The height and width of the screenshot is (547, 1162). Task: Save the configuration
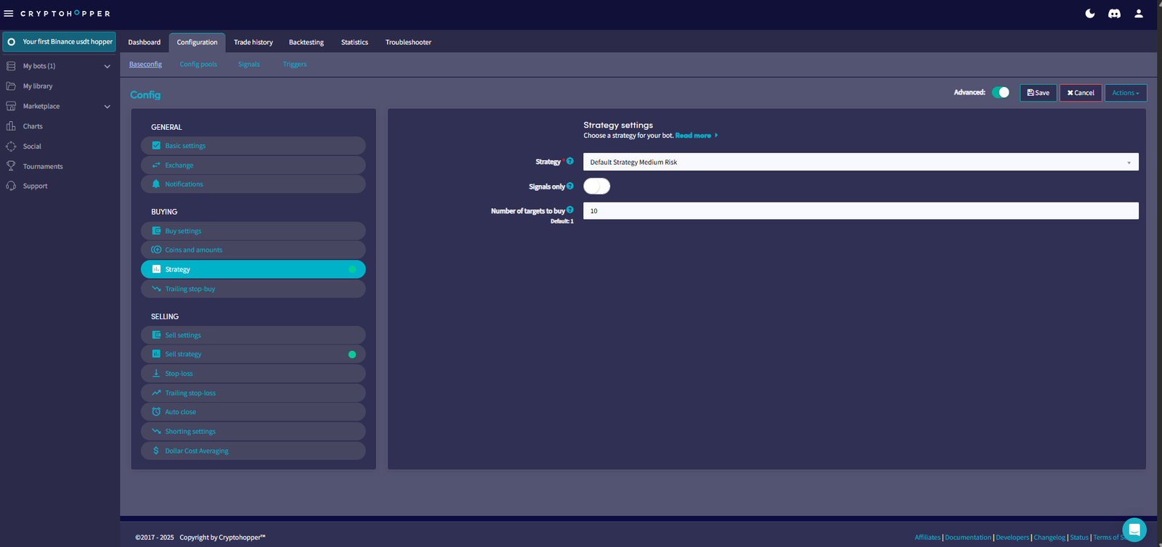1039,93
